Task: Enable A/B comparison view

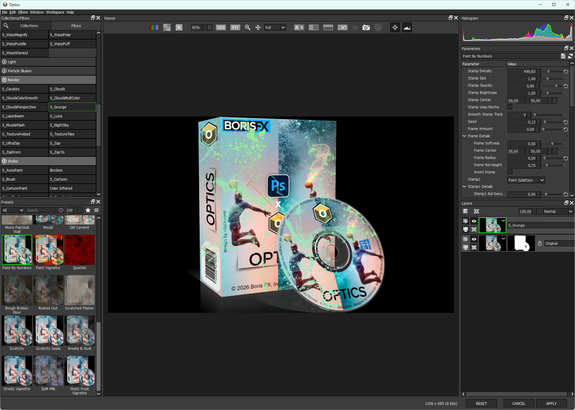Action: (x=299, y=27)
